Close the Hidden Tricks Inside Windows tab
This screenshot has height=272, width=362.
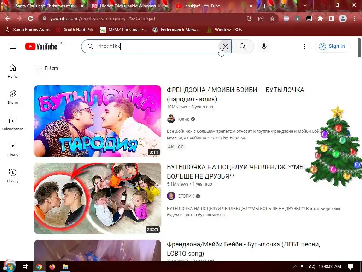(x=167, y=6)
